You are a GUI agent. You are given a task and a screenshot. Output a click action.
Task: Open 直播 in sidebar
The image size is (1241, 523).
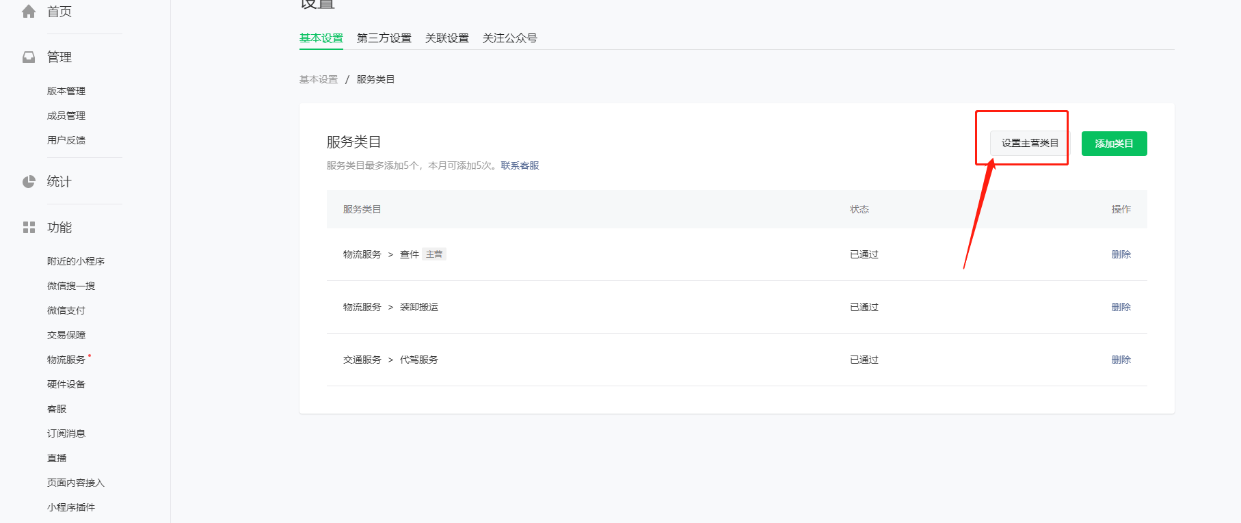[x=57, y=458]
